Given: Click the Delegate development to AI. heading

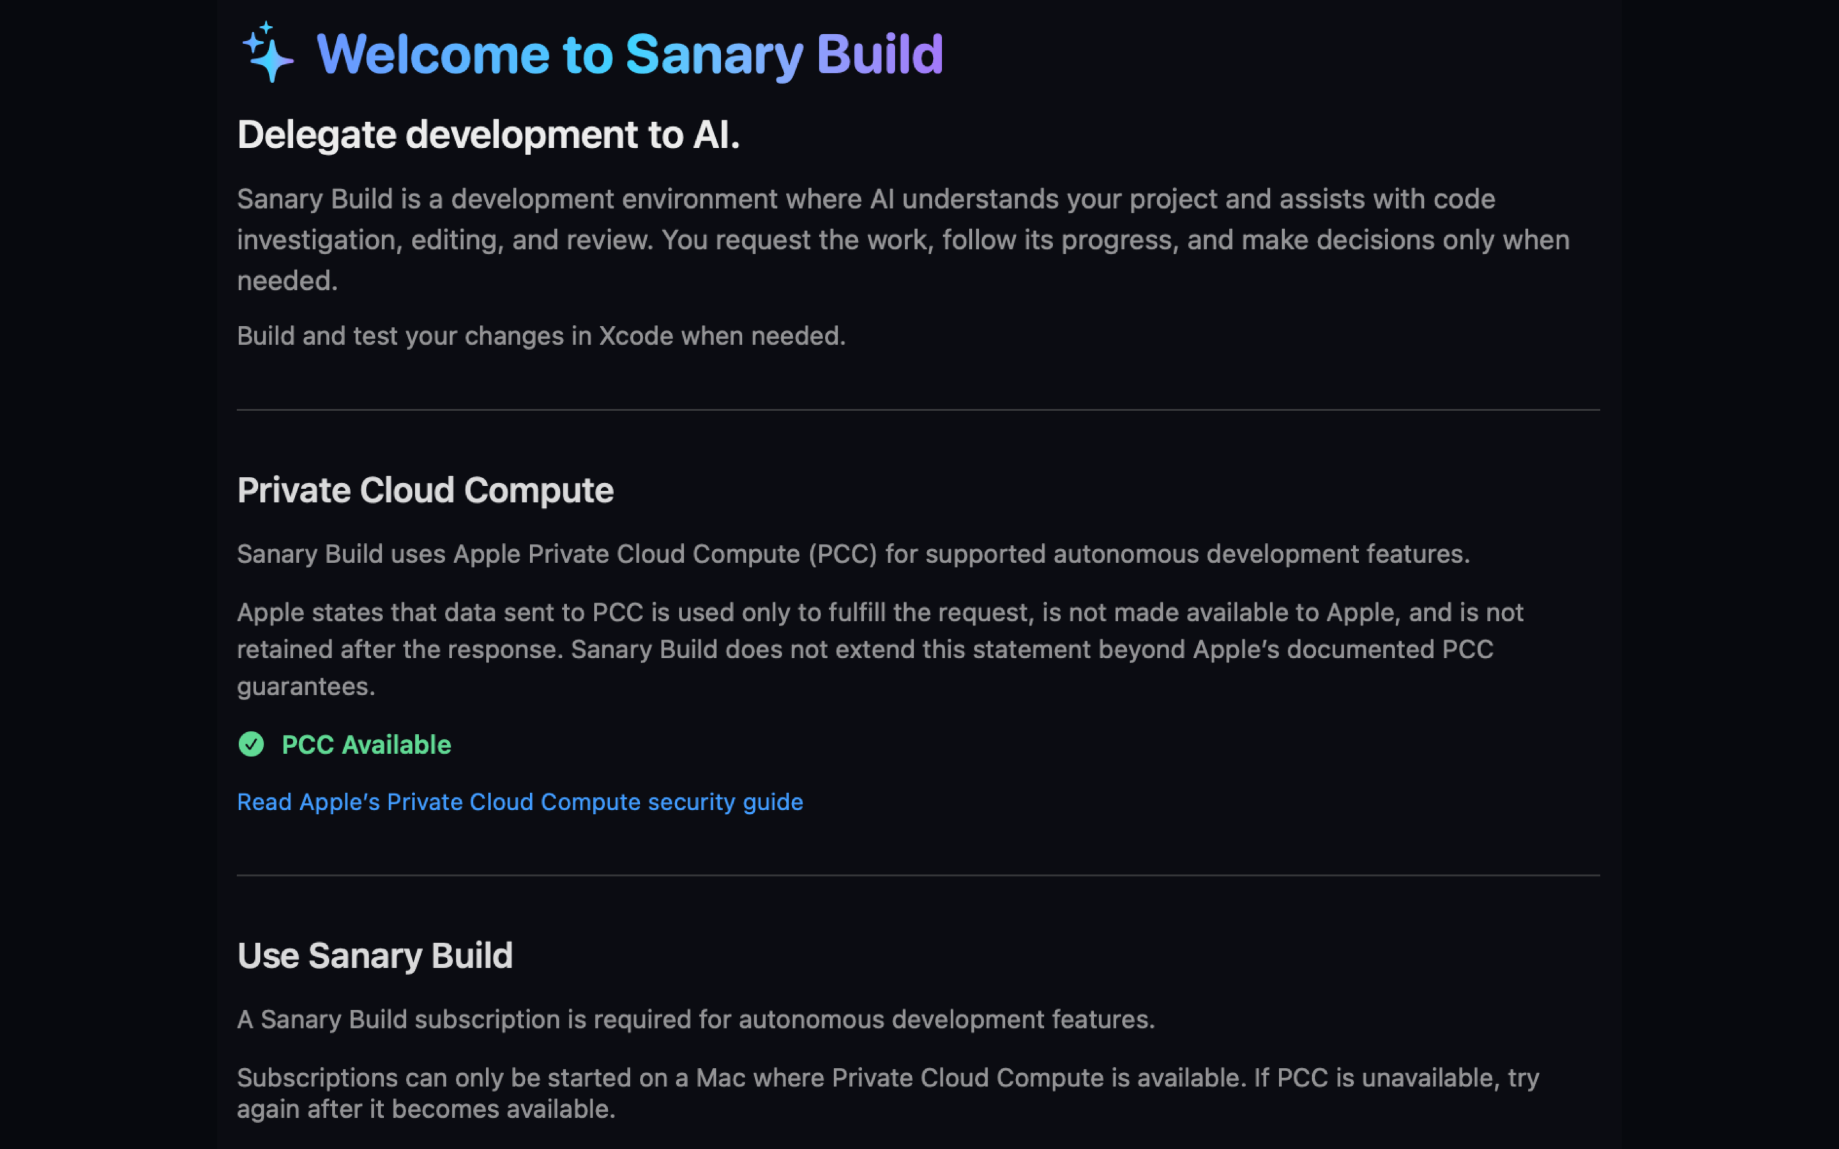Looking at the screenshot, I should click(x=488, y=135).
